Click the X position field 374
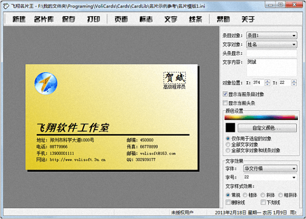306x219 pixels. (x=259, y=83)
